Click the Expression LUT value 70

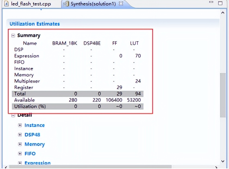coord(138,56)
